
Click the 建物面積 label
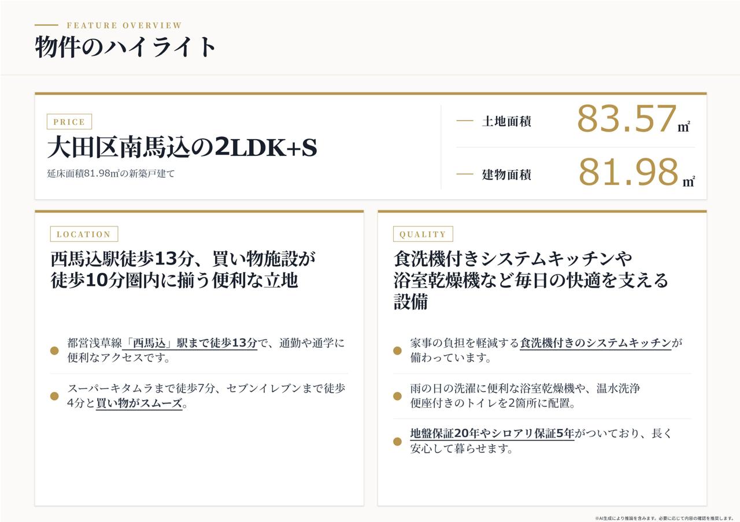coord(506,174)
